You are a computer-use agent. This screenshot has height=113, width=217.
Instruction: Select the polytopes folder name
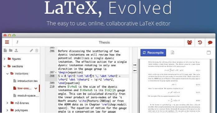(x=21, y=111)
